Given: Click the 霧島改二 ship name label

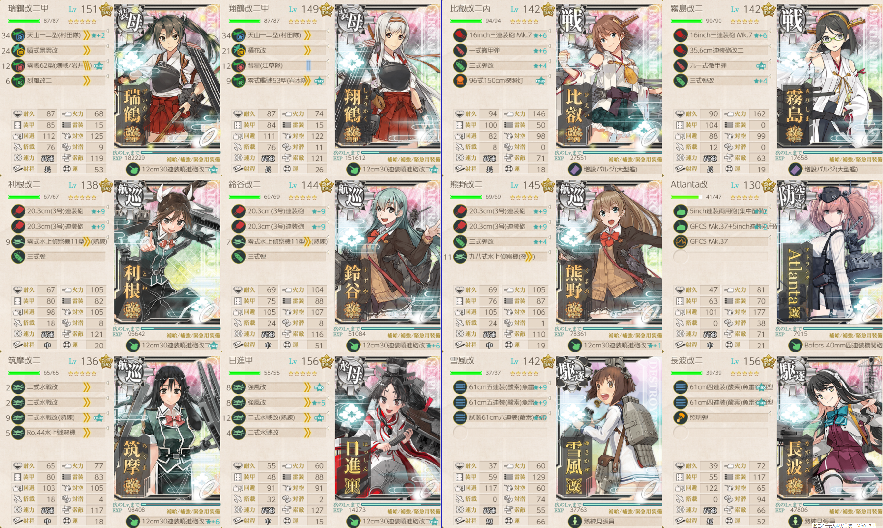Looking at the screenshot, I should pyautogui.click(x=687, y=8).
